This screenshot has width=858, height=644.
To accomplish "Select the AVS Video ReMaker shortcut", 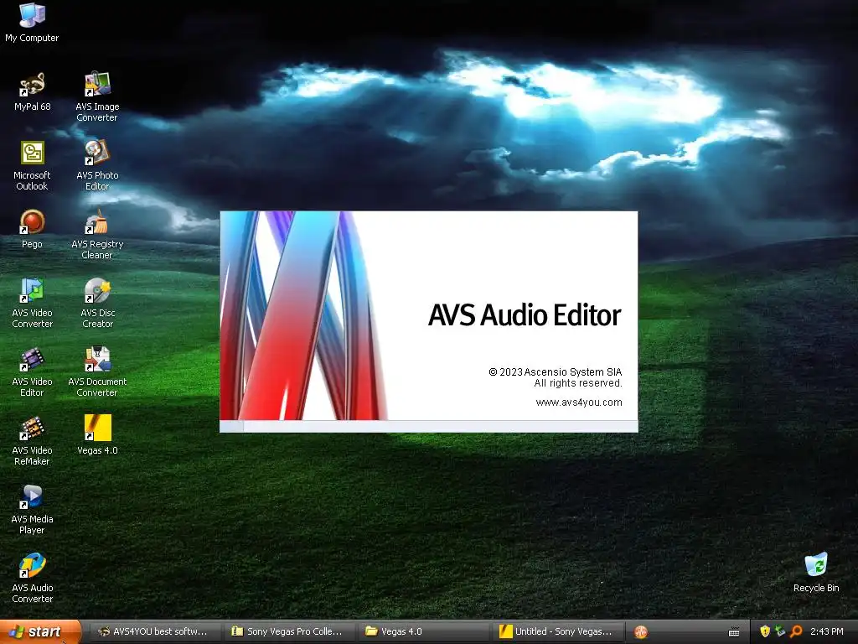I will (x=32, y=441).
